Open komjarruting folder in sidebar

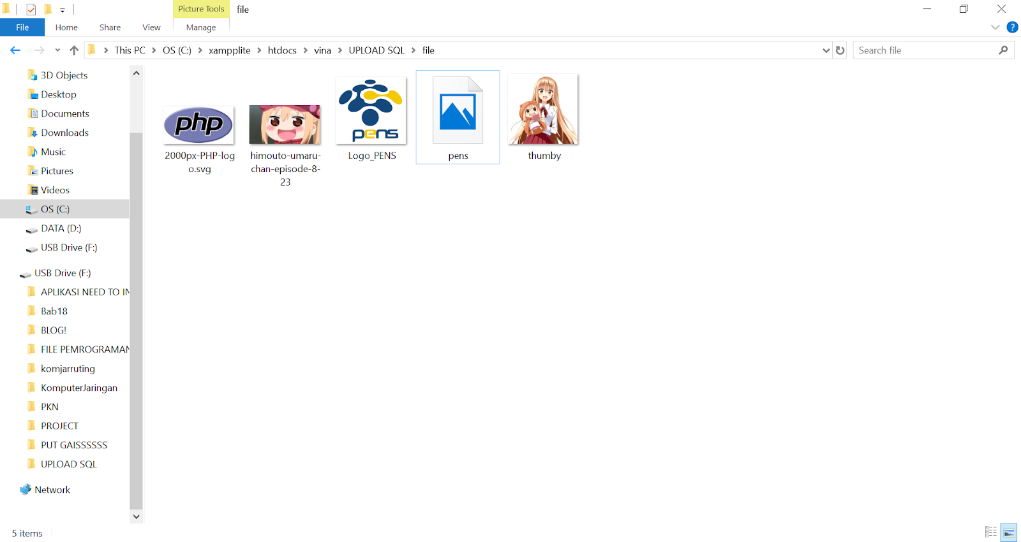68,369
